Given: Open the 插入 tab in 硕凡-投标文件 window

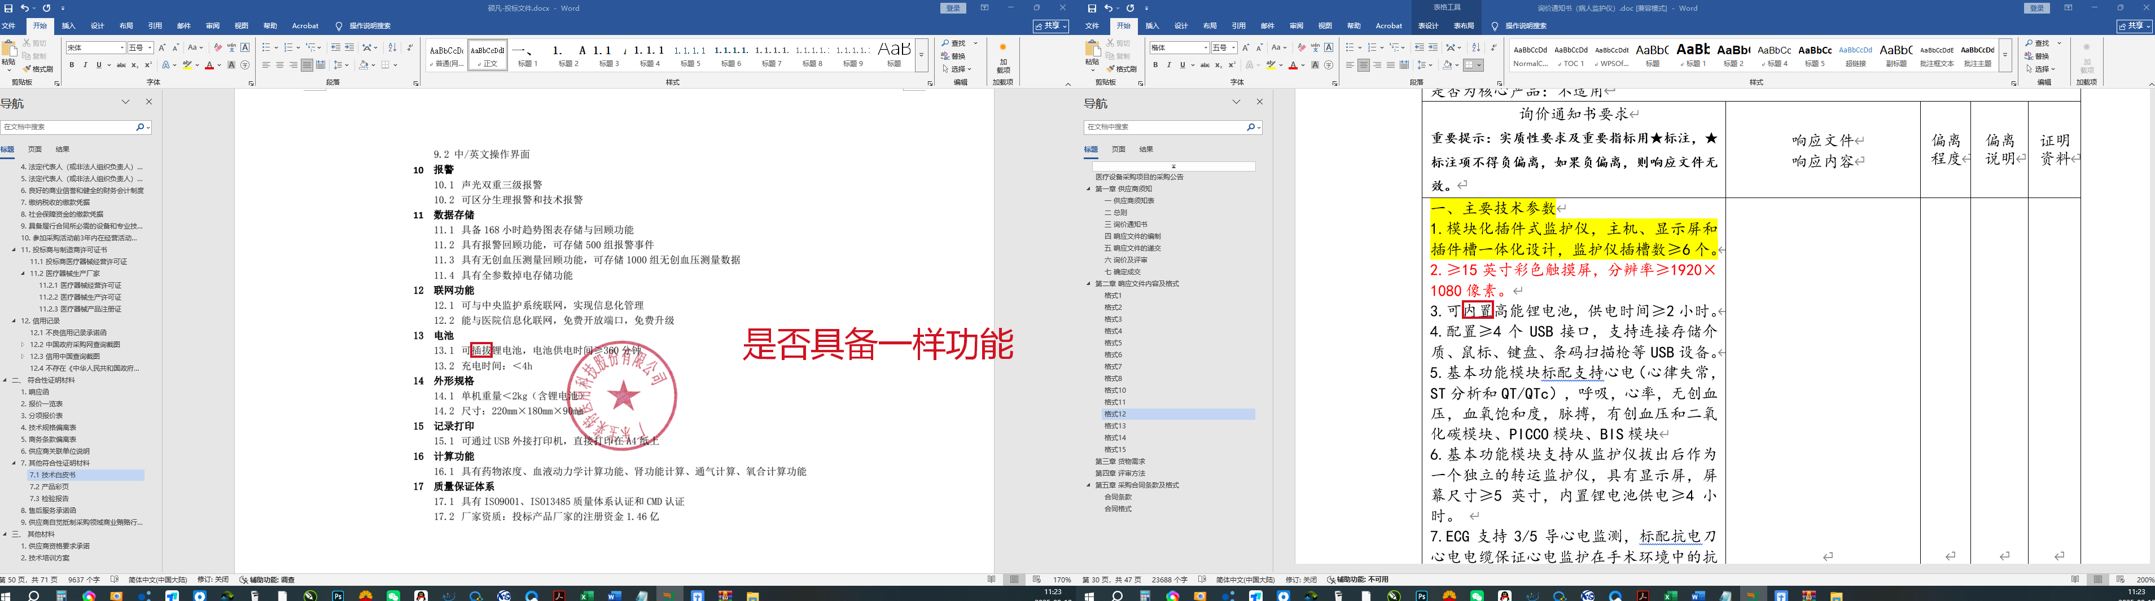Looking at the screenshot, I should point(69,26).
